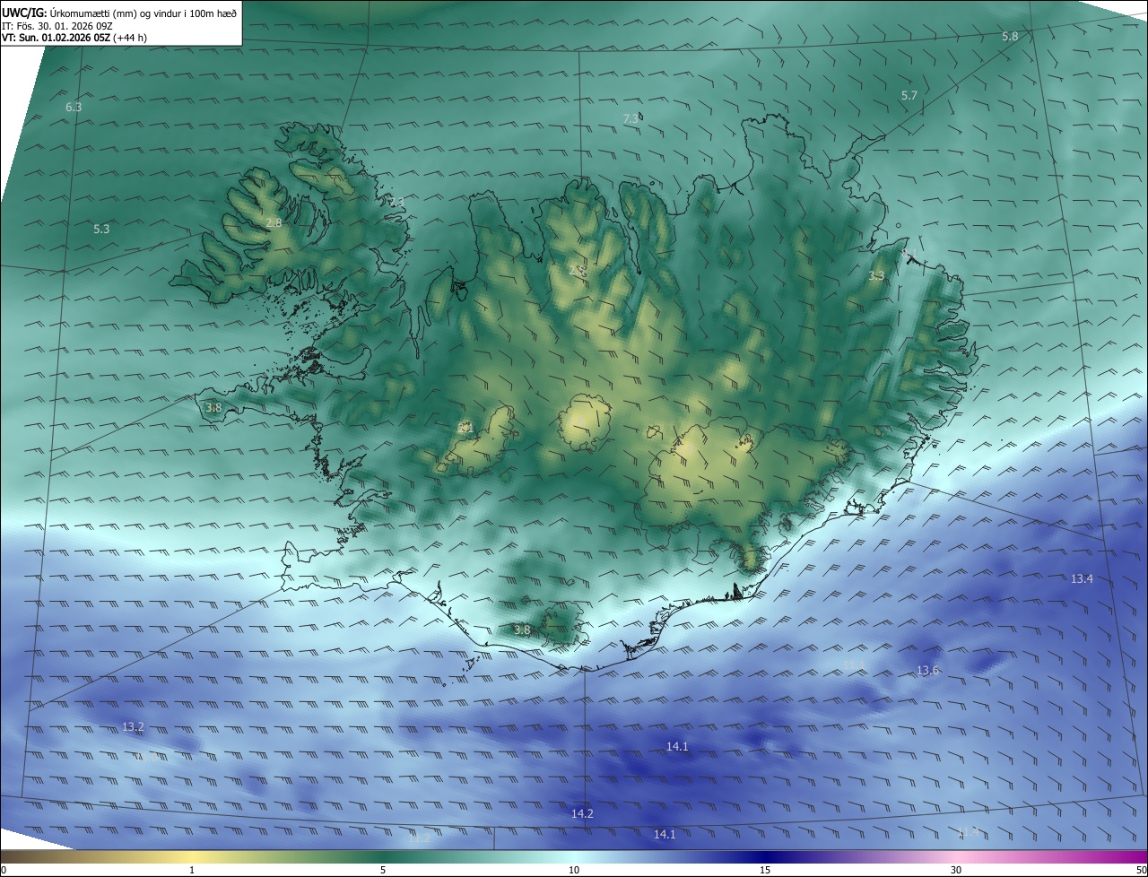Screen dimensions: 1148x877
Task: Click the 14.2 value label
Action: point(582,814)
